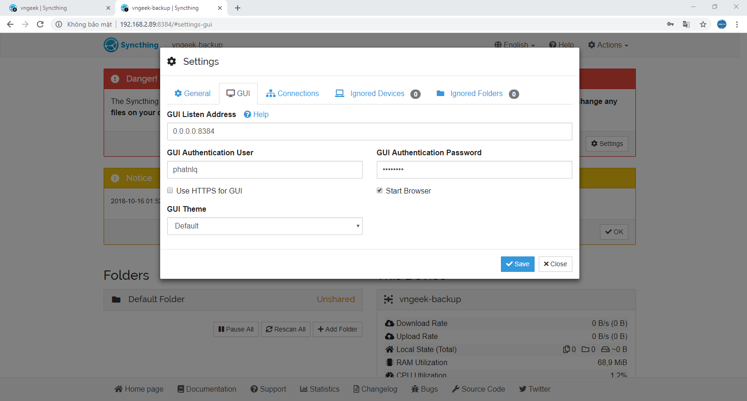Click the browser forward arrow
The height and width of the screenshot is (401, 747).
pos(25,24)
